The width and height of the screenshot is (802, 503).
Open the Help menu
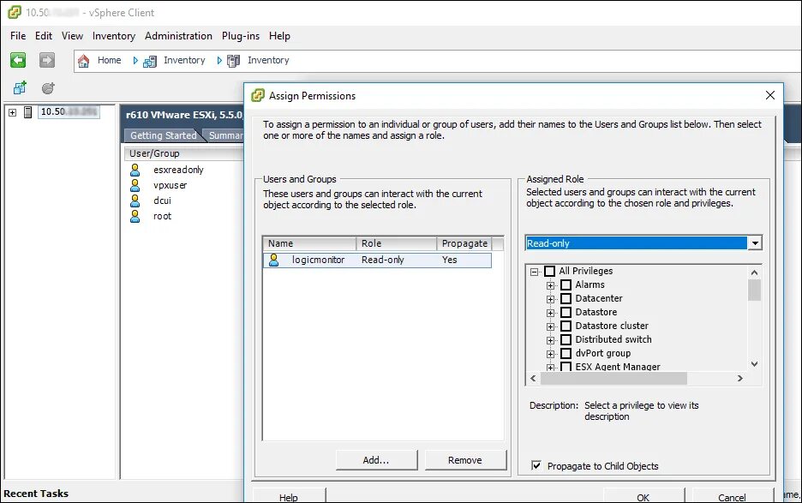280,36
